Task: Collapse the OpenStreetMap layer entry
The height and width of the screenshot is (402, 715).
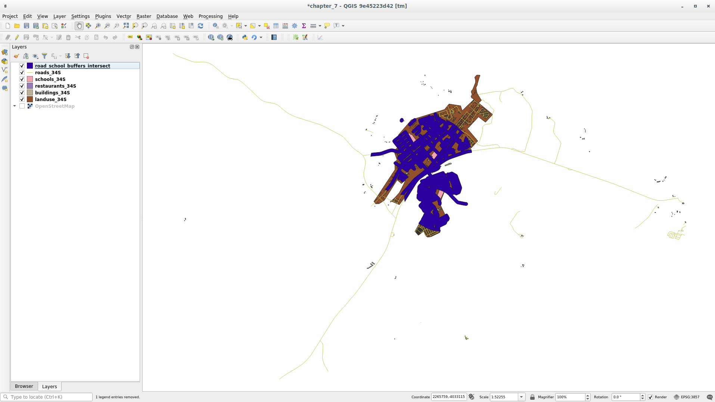Action: (15, 106)
